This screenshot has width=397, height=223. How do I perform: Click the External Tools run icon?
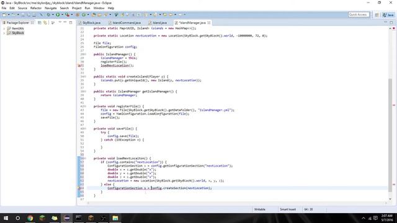pos(67,15)
